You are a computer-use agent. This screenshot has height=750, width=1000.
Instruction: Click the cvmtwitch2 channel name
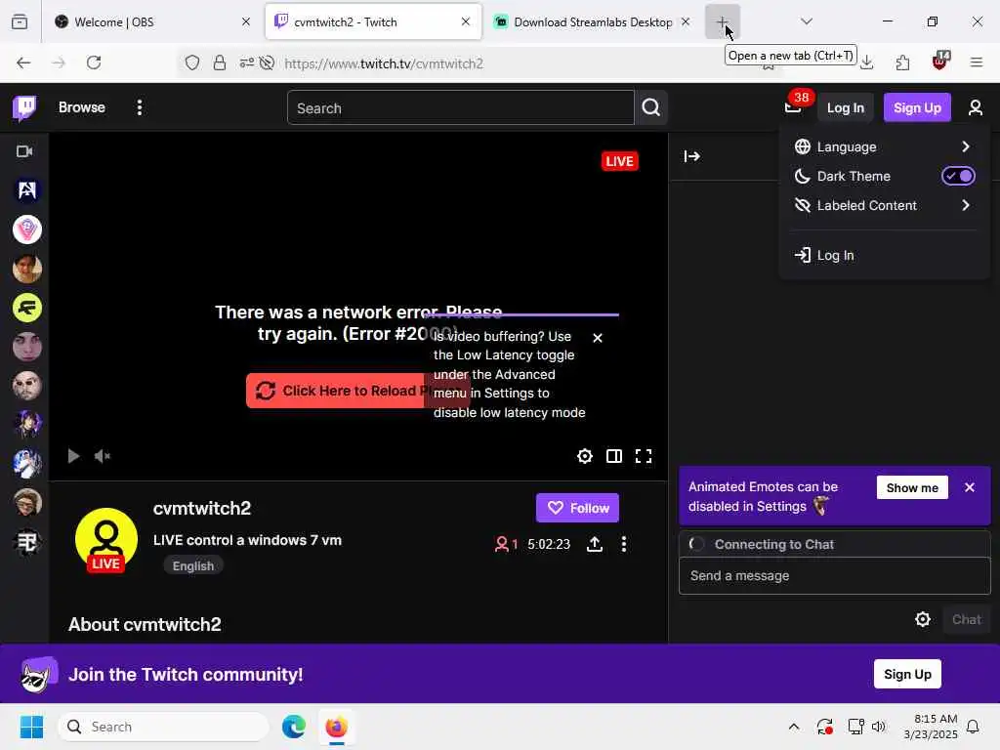201,508
